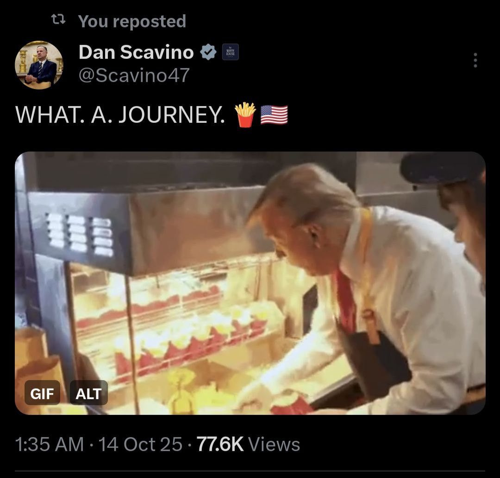The width and height of the screenshot is (500, 478).
Task: Click the "WHAT. A. JOURNEY." post text
Action: [x=119, y=115]
